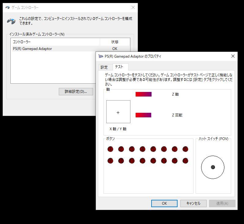Click the Z 回転 label
244x224 pixels.
pos(177,115)
